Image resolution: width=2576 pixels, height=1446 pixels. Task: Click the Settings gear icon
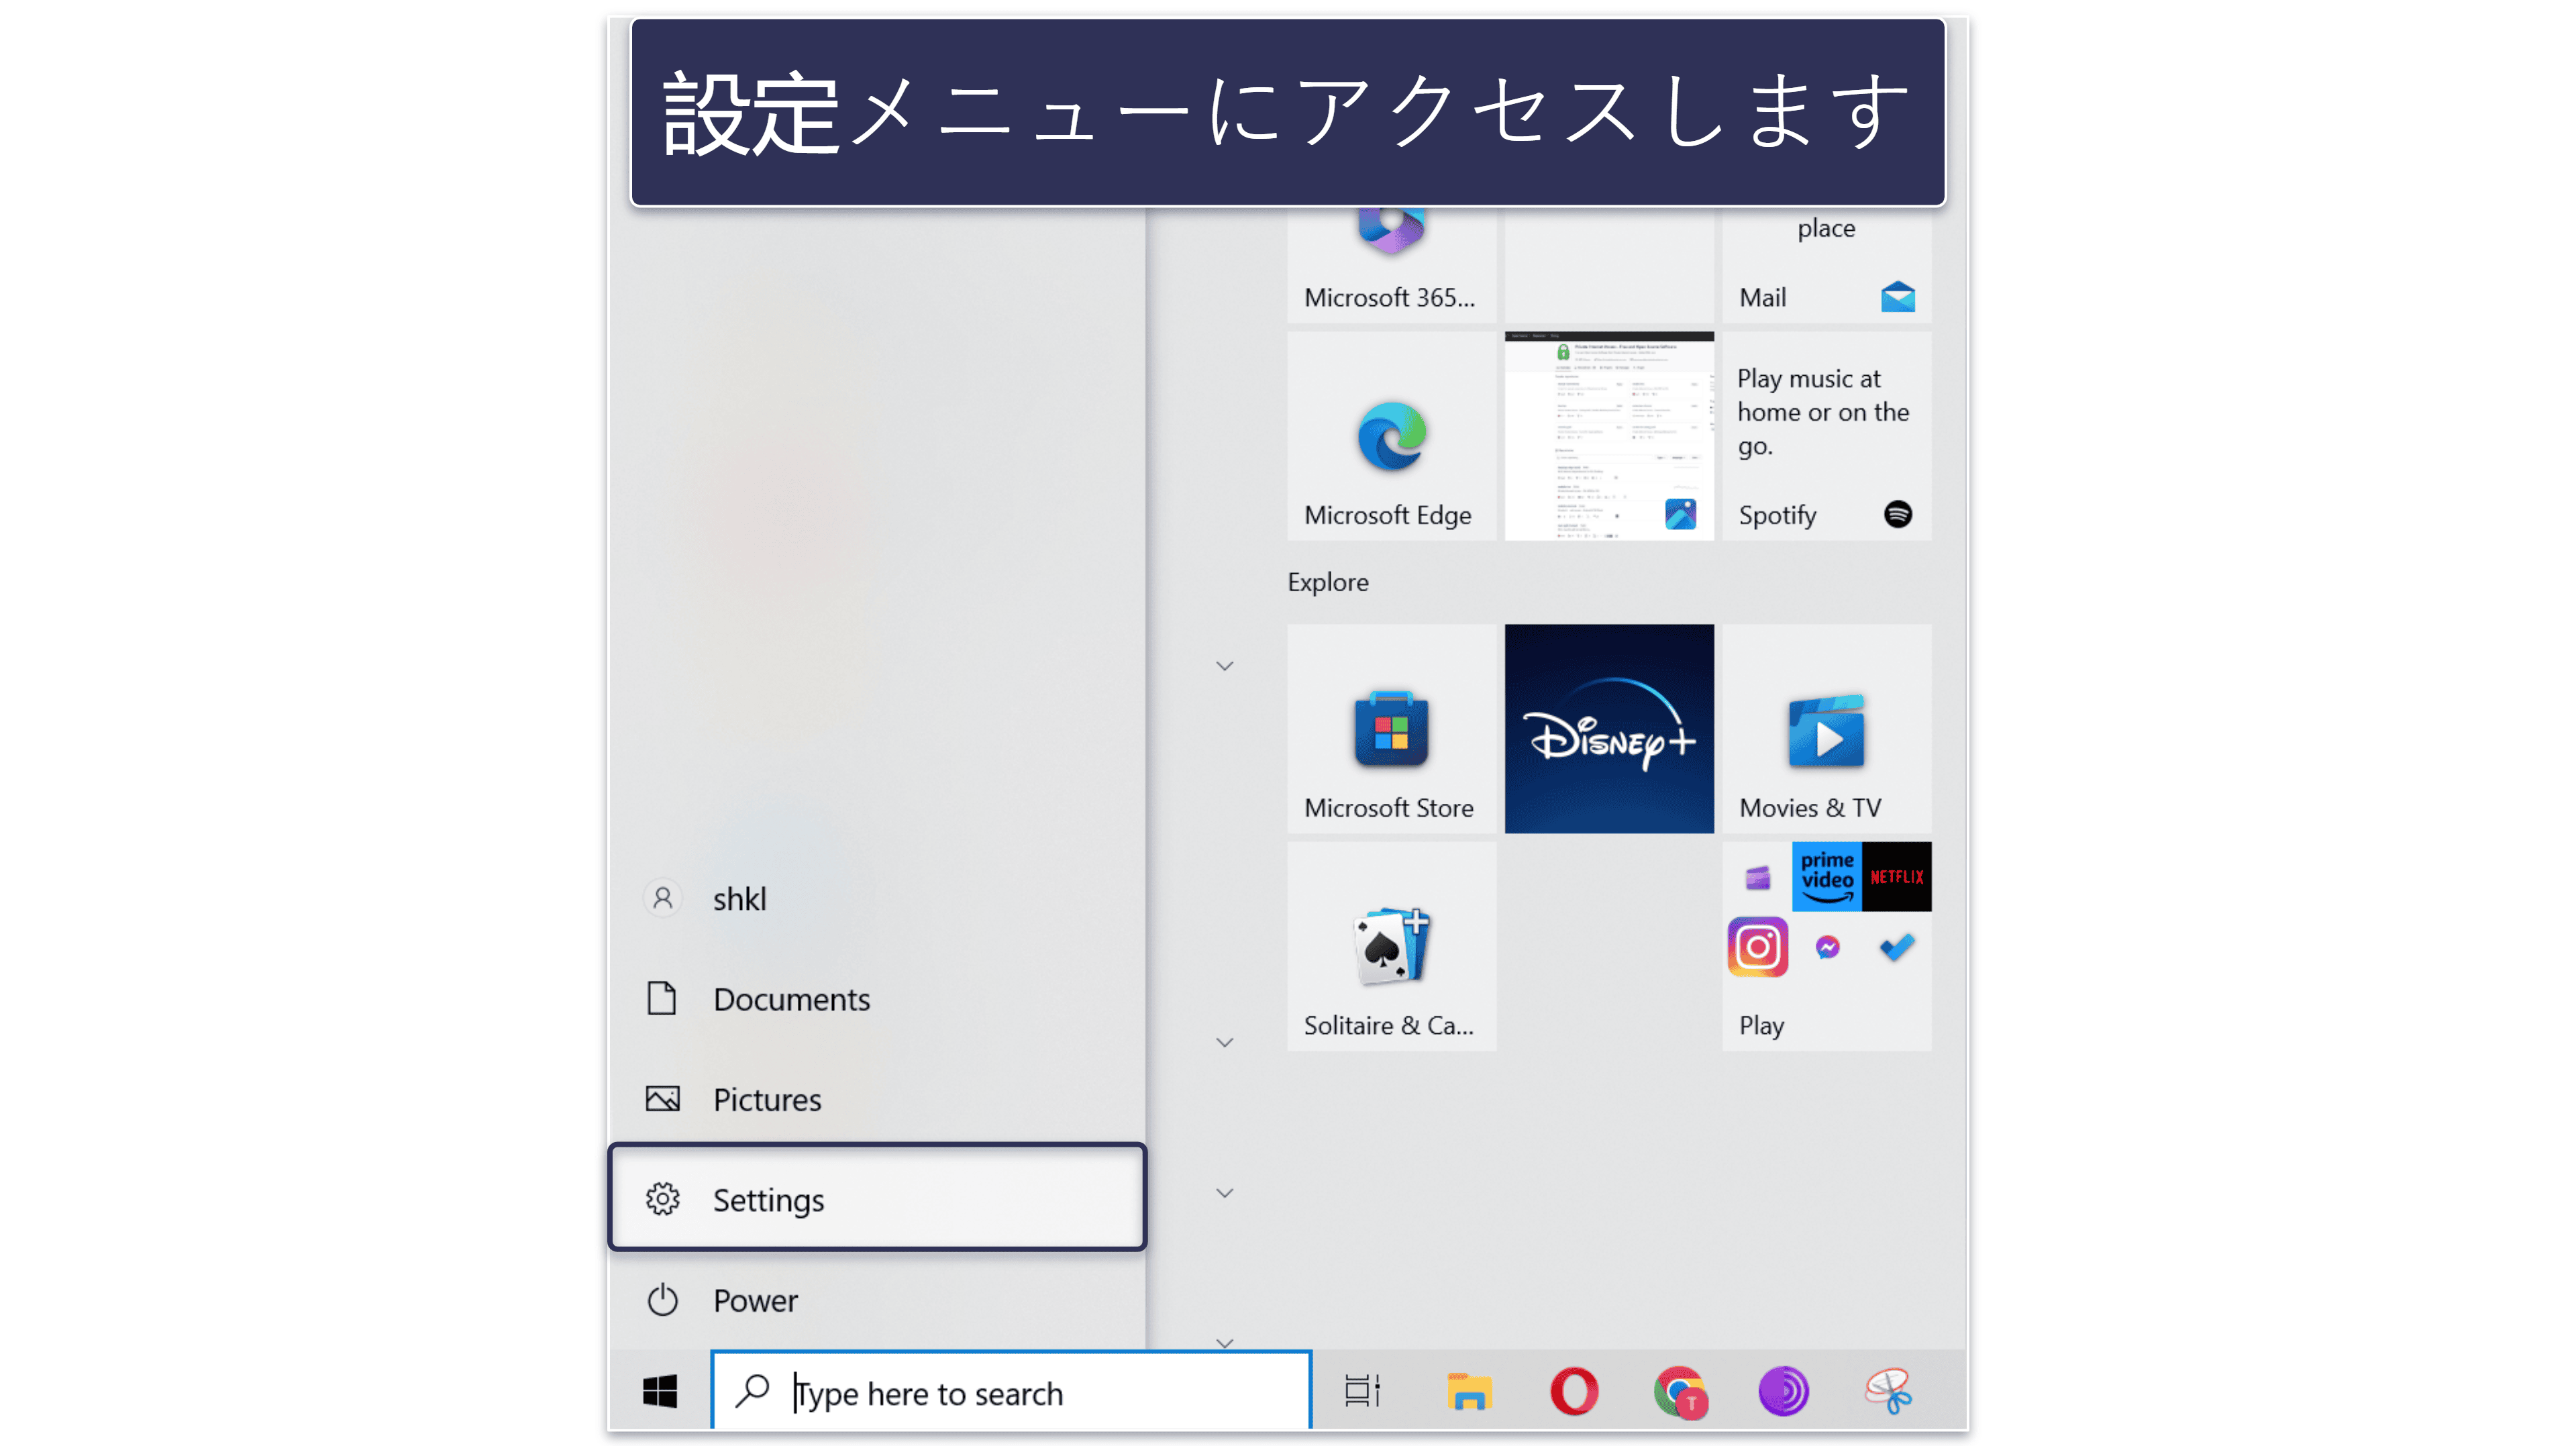click(662, 1198)
